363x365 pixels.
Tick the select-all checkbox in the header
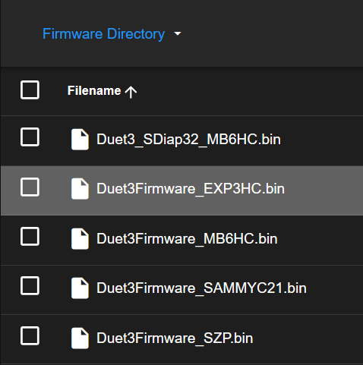[30, 90]
